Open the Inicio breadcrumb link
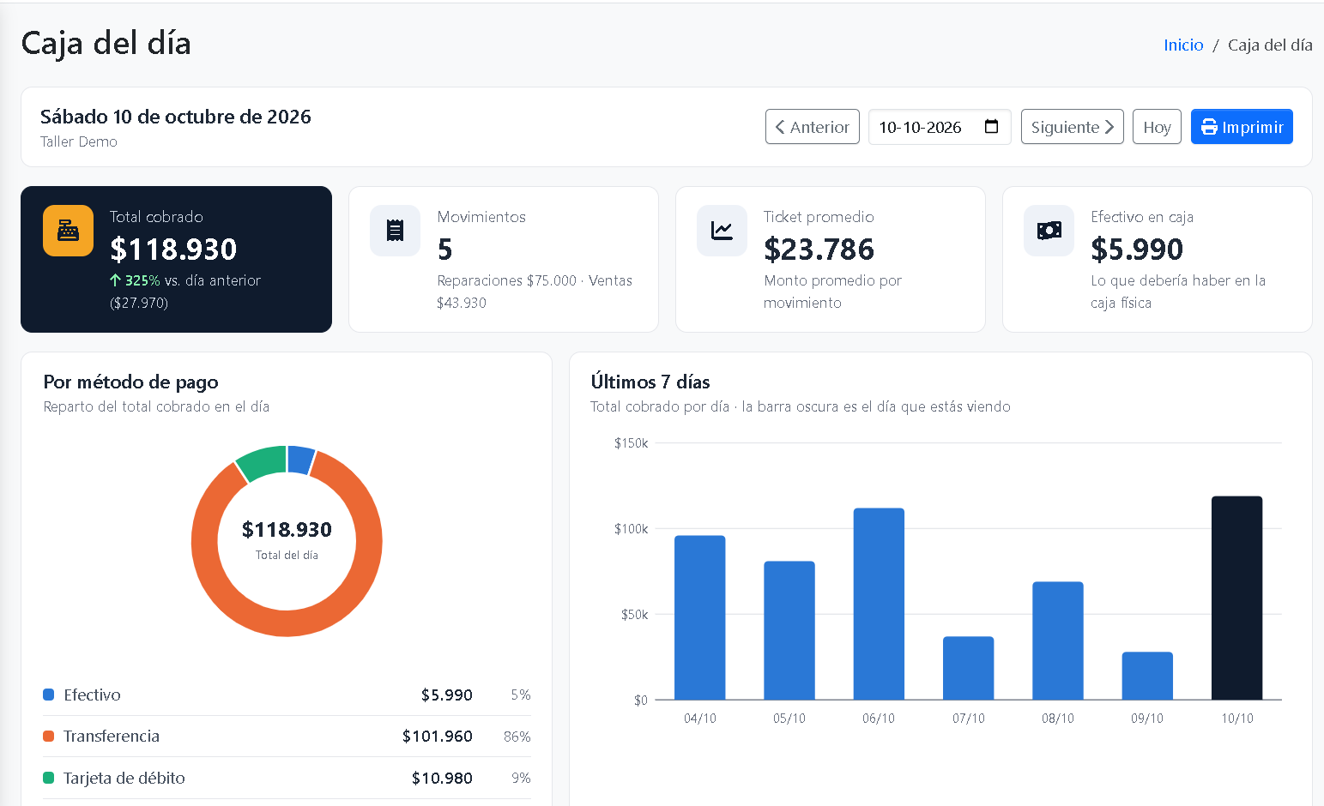This screenshot has height=806, width=1324. tap(1183, 45)
